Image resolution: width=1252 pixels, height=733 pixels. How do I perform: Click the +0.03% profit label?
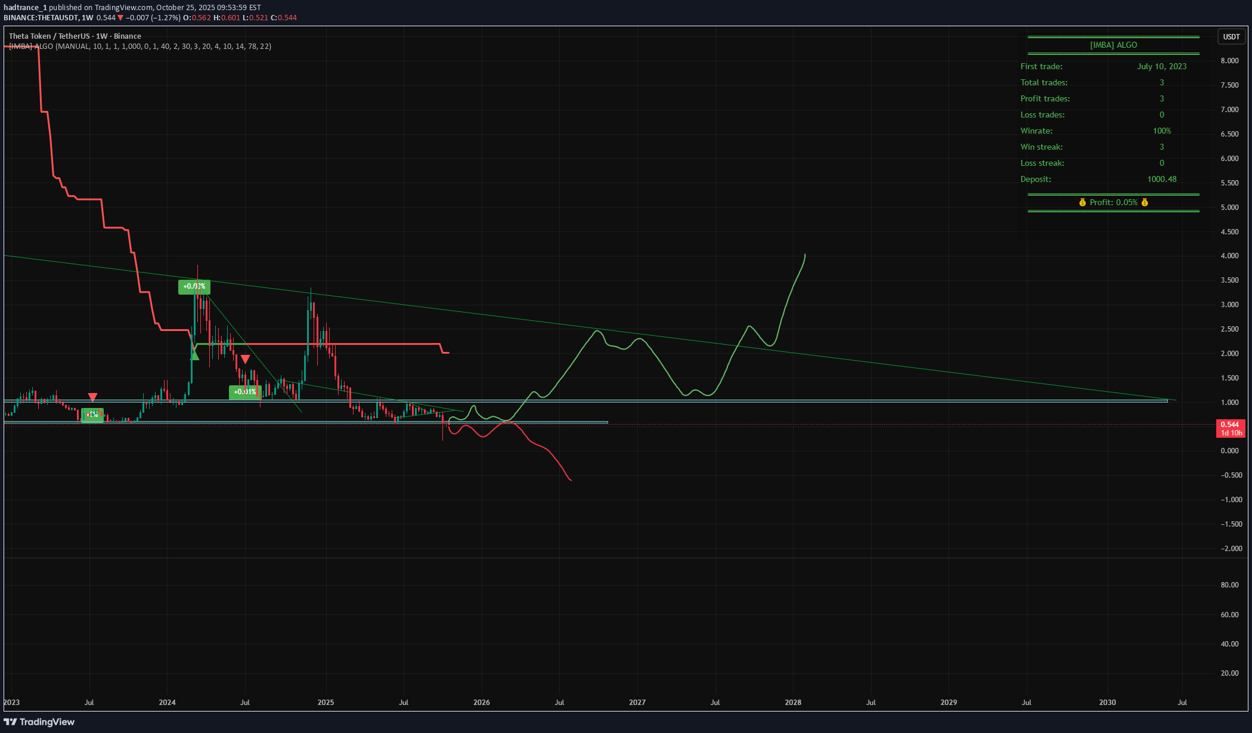194,287
